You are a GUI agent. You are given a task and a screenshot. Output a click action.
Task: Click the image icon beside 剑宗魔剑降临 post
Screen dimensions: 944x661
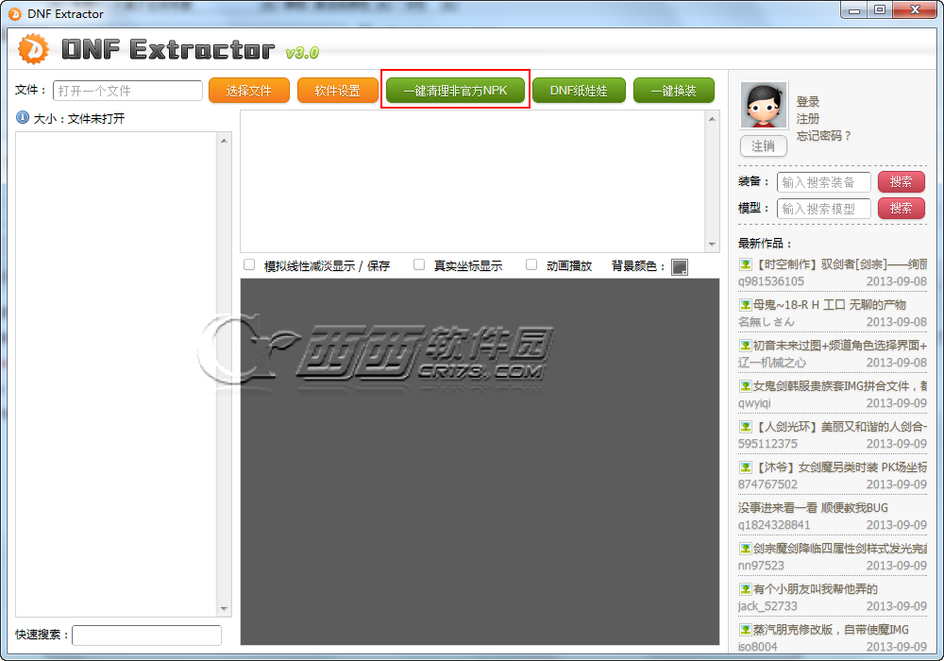[745, 549]
